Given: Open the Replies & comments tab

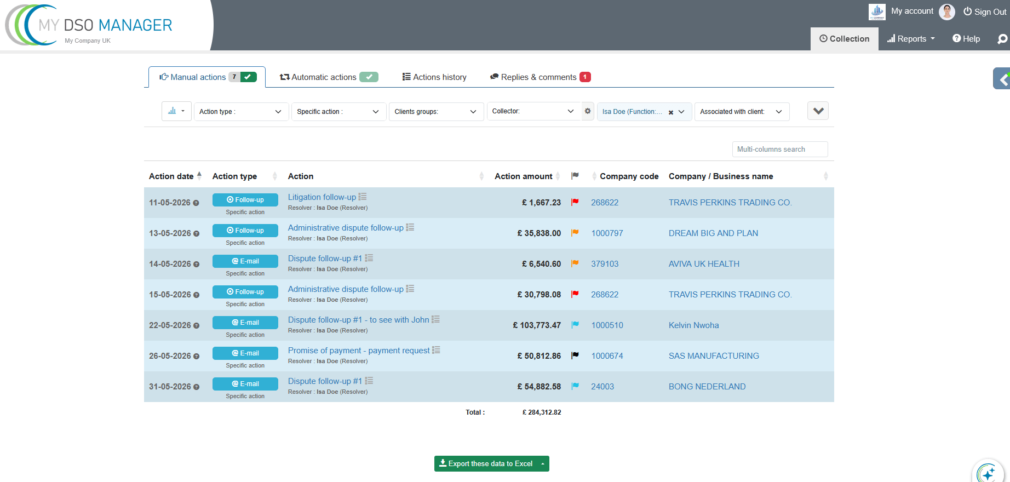Looking at the screenshot, I should [540, 77].
